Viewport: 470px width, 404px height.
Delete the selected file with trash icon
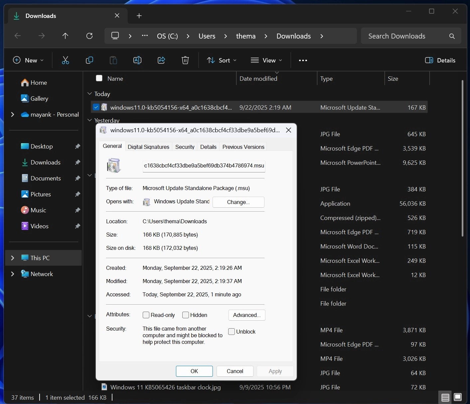(185, 60)
